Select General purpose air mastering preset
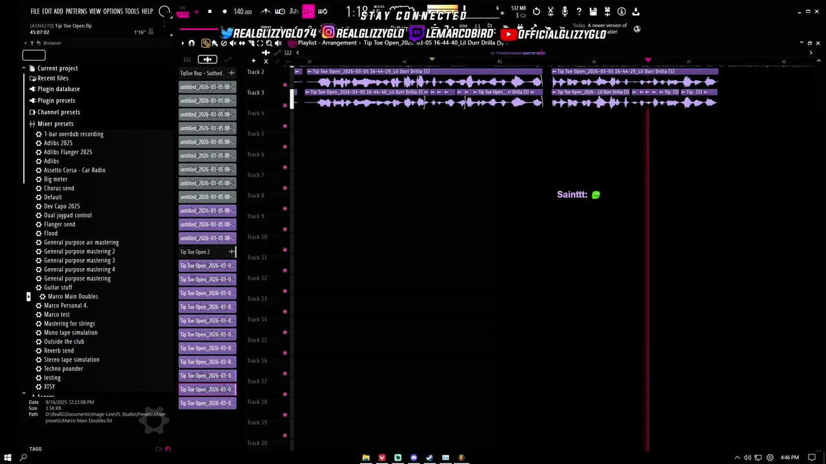The width and height of the screenshot is (826, 464). pos(81,242)
